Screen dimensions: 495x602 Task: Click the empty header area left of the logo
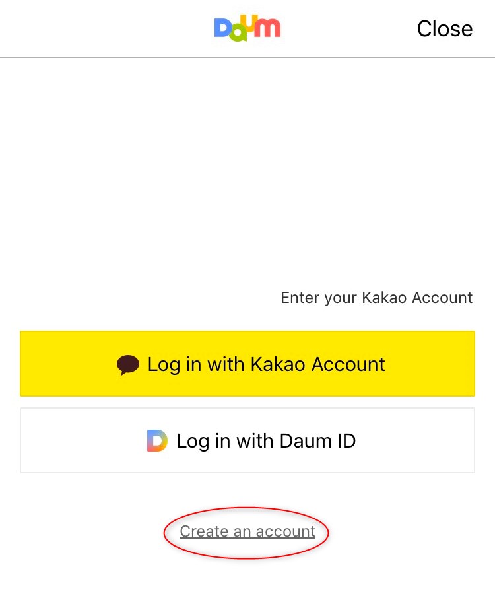coord(99,28)
